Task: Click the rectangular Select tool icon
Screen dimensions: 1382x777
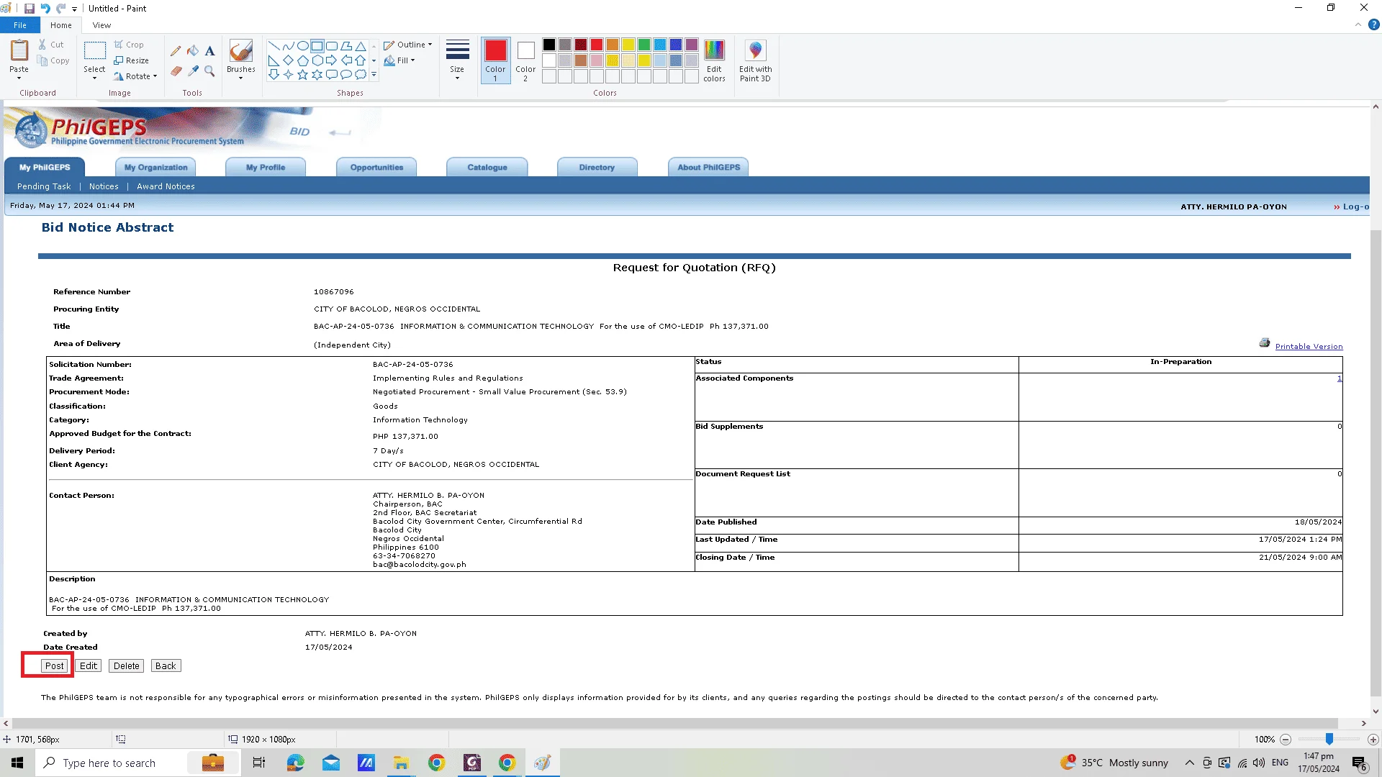Action: pyautogui.click(x=94, y=50)
